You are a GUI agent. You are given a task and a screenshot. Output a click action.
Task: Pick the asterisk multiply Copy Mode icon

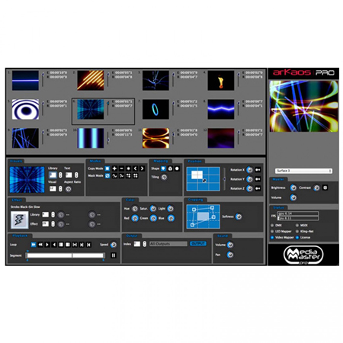pyautogui.click(x=128, y=168)
